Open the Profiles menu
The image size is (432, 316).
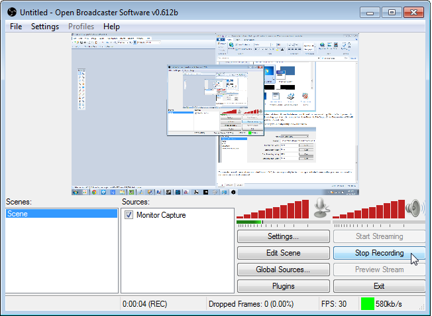click(x=81, y=27)
